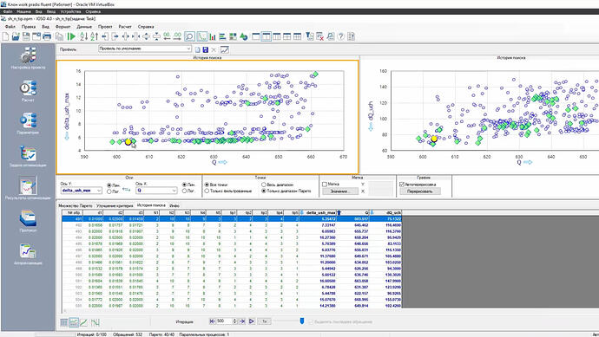The image size is (599, 337).
Task: Click status text Обращений: 532
Action: point(128,334)
